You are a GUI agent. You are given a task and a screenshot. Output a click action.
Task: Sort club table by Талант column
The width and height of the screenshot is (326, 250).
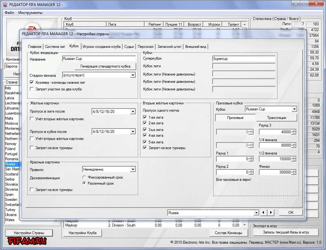tap(232, 24)
